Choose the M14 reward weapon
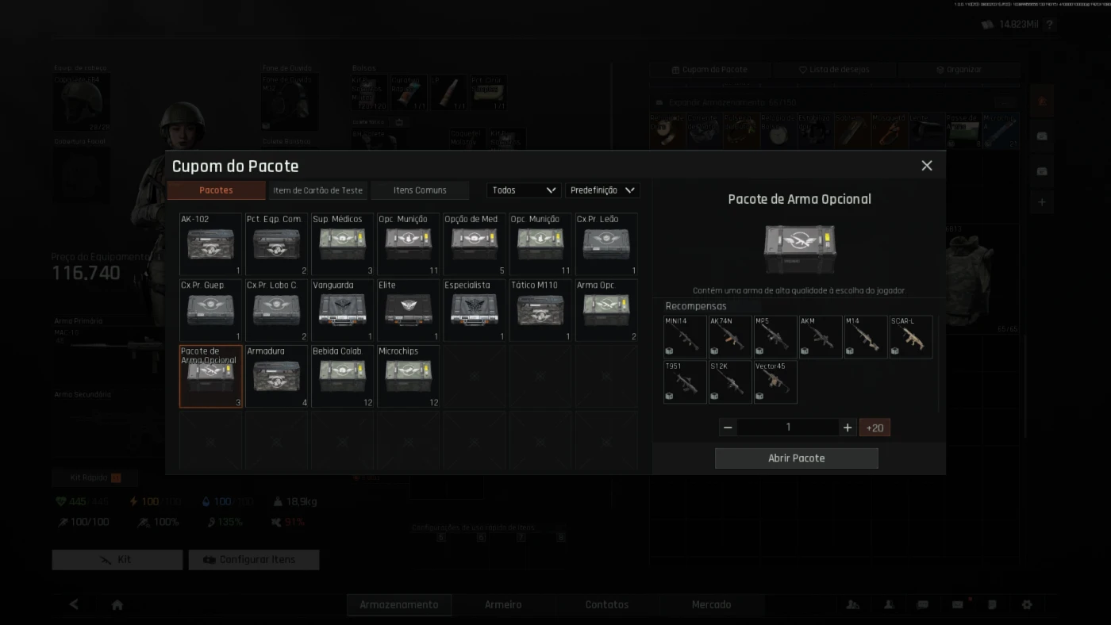The image size is (1111, 625). pos(866,337)
